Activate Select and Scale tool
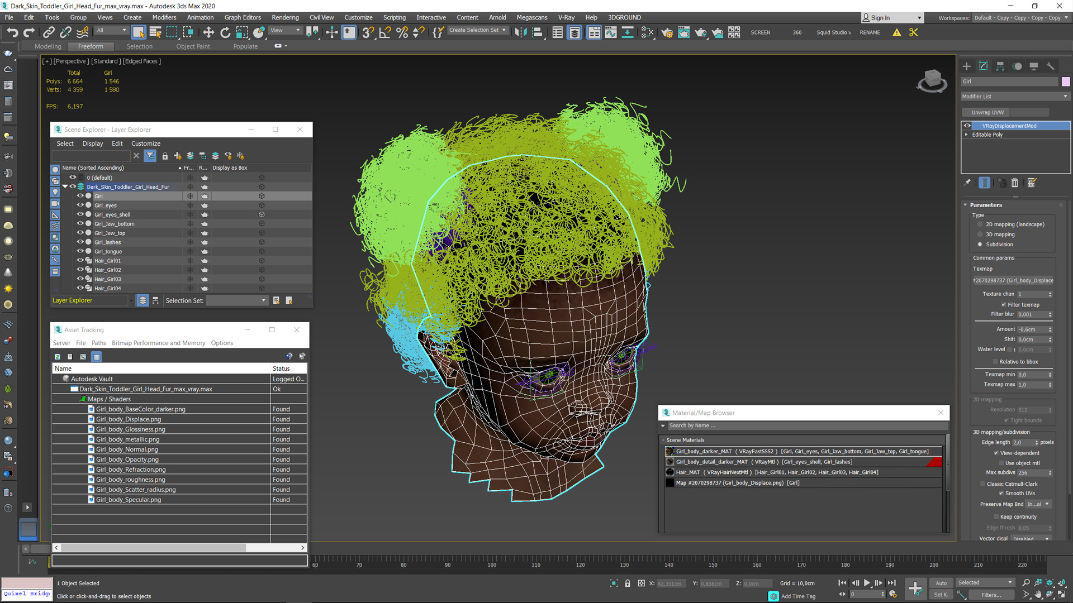 click(242, 32)
